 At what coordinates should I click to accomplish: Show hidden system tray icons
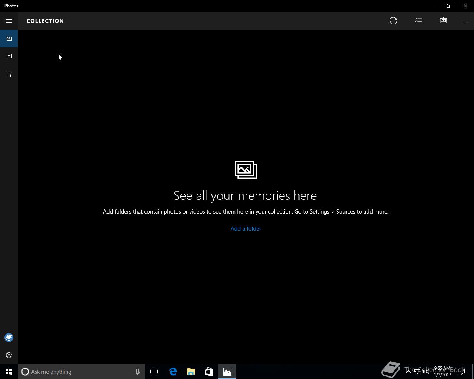[408, 372]
